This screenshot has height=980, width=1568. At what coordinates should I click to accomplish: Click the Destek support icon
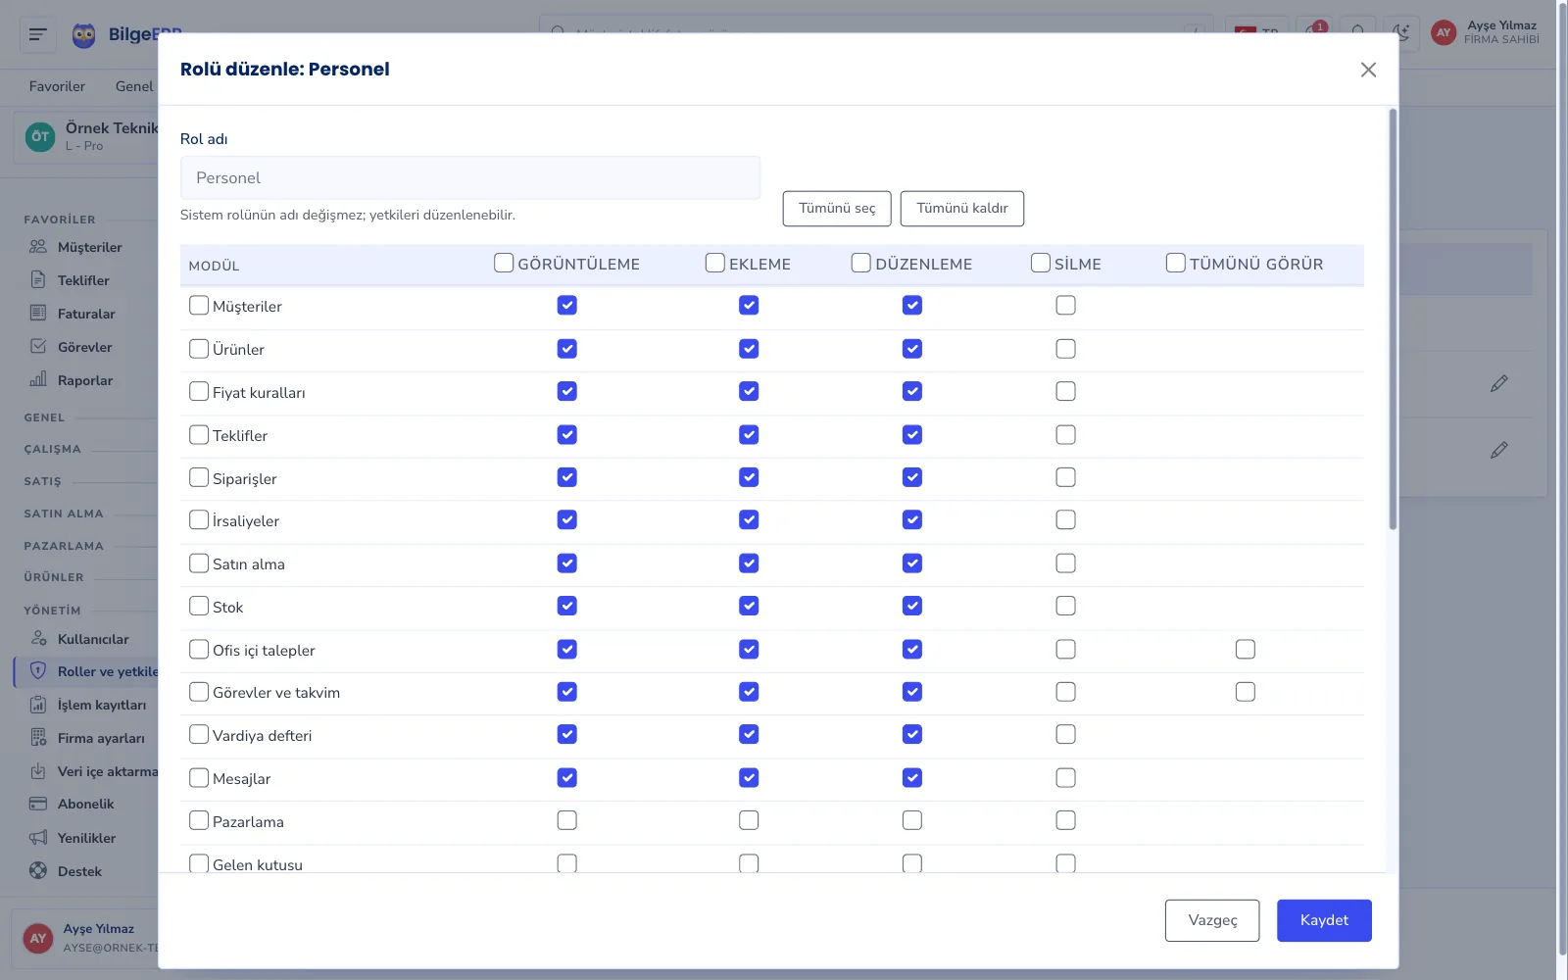pos(38,870)
